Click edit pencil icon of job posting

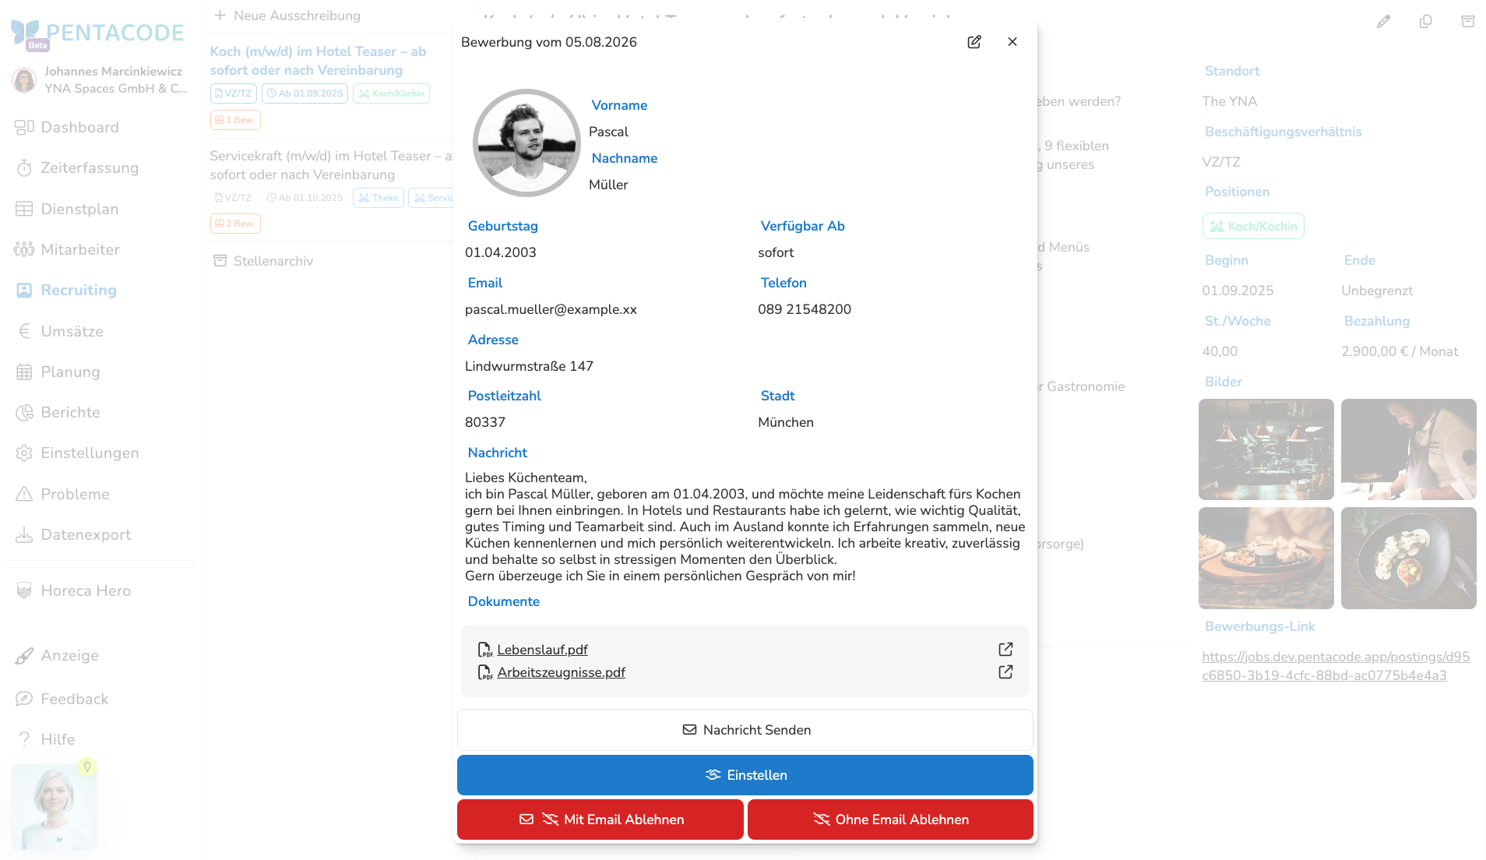pyautogui.click(x=1383, y=22)
